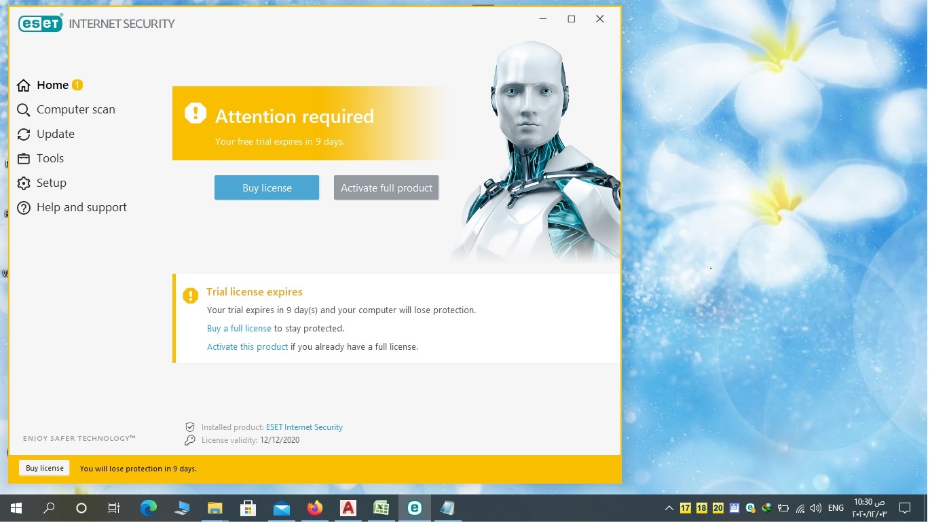Open the Wi-Fi network tray icon
Image resolution: width=930 pixels, height=523 pixels.
coord(800,508)
